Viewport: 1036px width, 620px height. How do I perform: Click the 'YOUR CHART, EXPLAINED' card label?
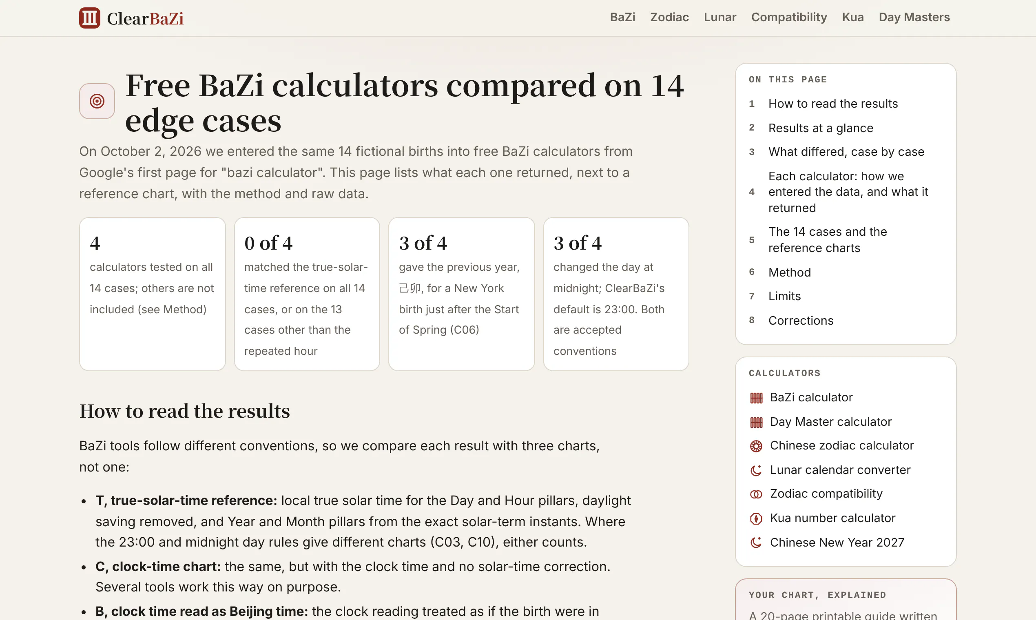point(817,595)
